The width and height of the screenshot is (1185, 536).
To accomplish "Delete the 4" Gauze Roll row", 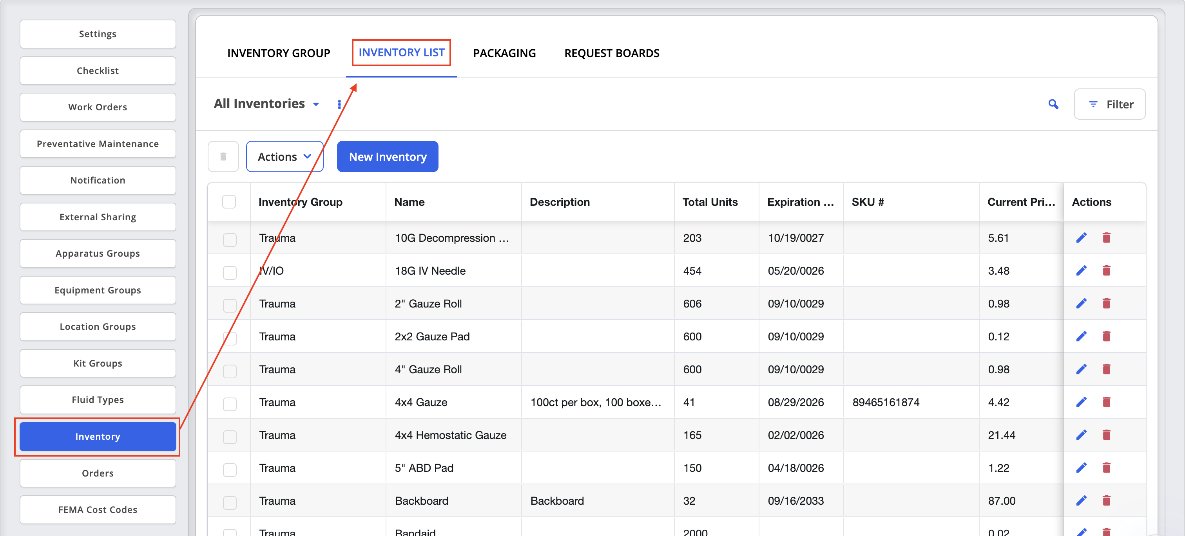I will (1106, 369).
